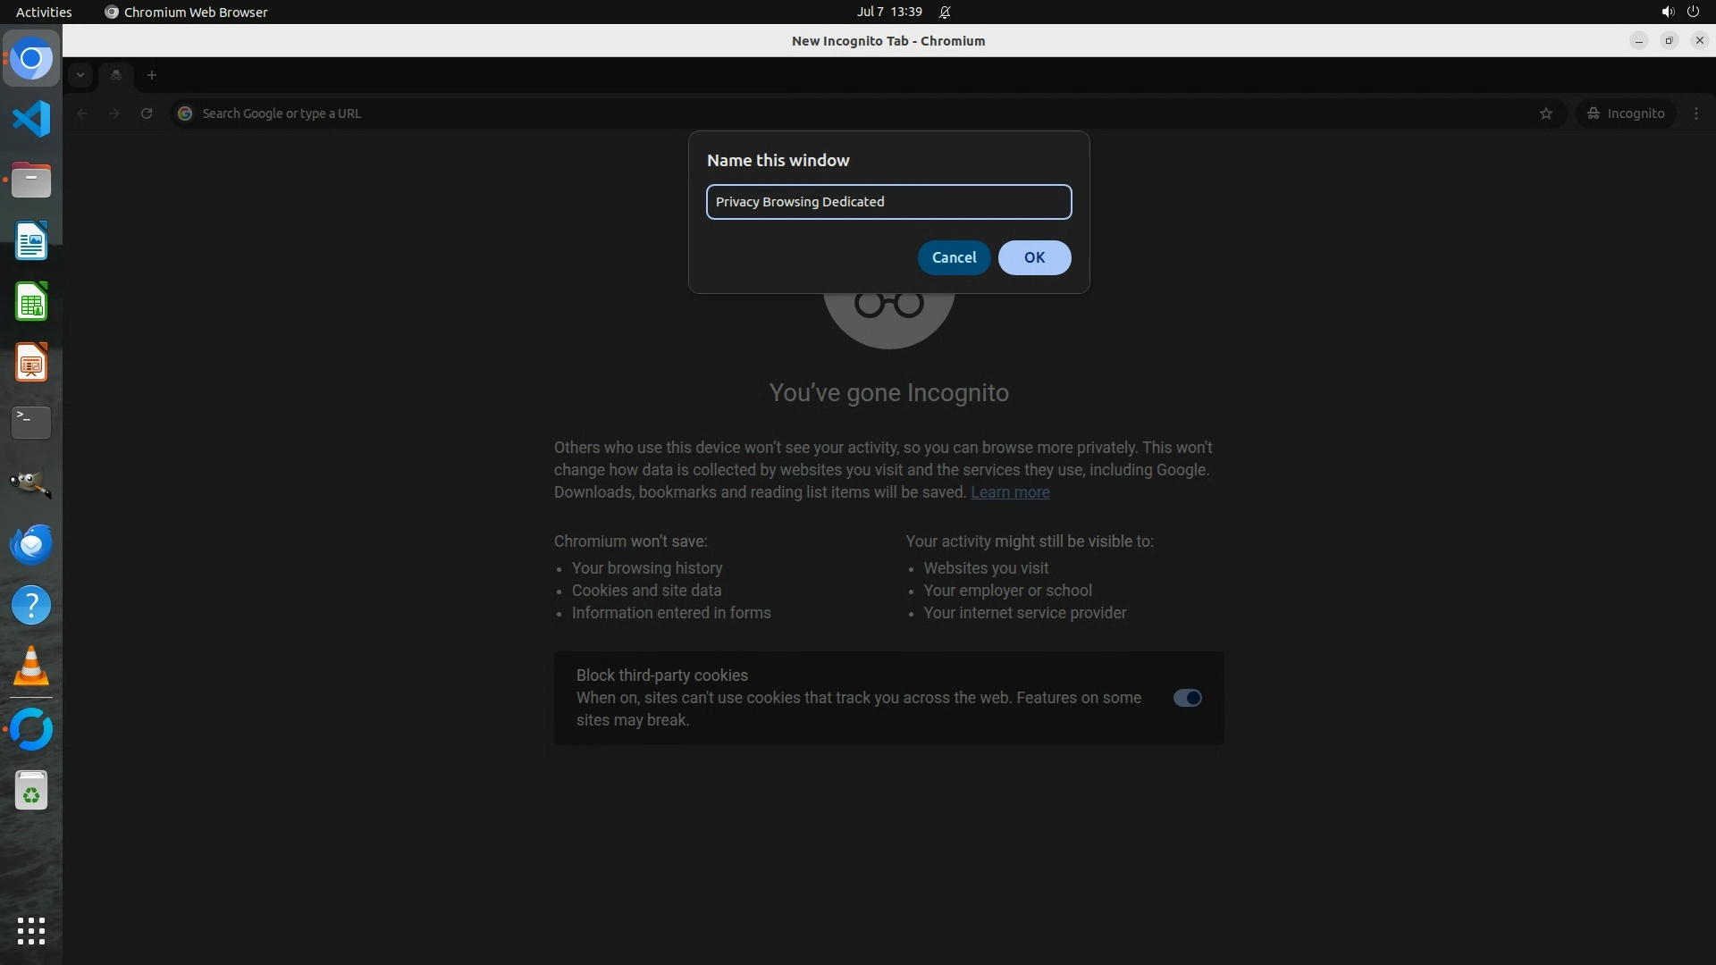Open Terminal from the dock
Image resolution: width=1716 pixels, height=965 pixels.
pyautogui.click(x=31, y=422)
